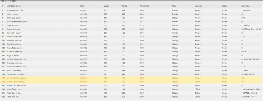Click the highlighted Offline uncorrectable attribute

tap(16, 82)
